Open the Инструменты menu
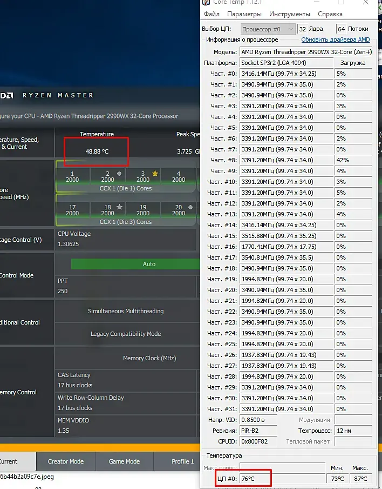Viewport: 382px width, 489px height. click(x=290, y=14)
